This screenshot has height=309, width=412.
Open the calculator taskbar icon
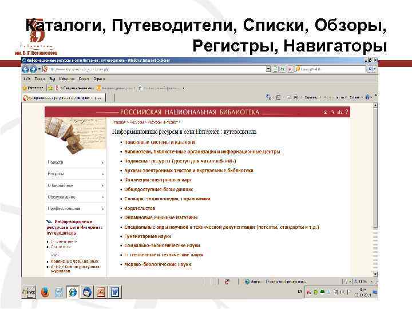coord(58,292)
